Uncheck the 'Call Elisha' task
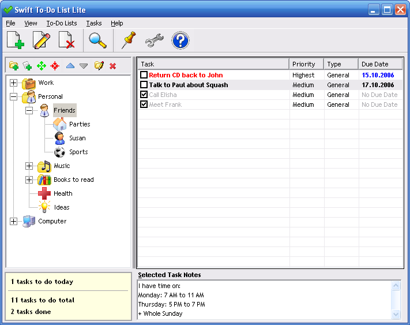The height and width of the screenshot is (325, 410). [144, 95]
